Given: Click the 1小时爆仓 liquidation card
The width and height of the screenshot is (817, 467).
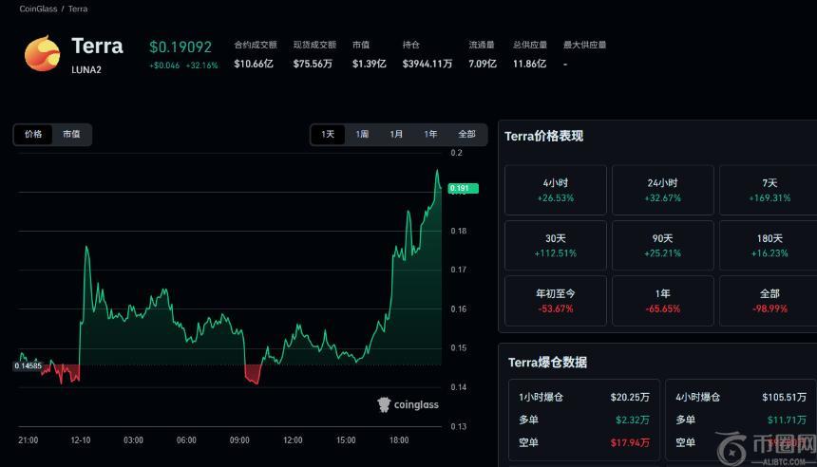Looking at the screenshot, I should [583, 418].
